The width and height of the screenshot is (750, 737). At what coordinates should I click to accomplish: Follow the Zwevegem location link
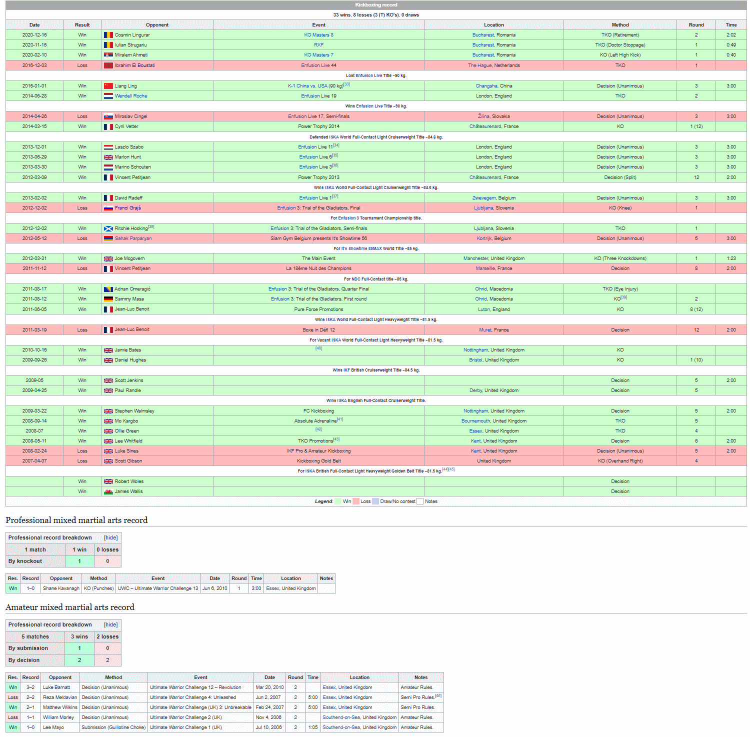pyautogui.click(x=484, y=198)
